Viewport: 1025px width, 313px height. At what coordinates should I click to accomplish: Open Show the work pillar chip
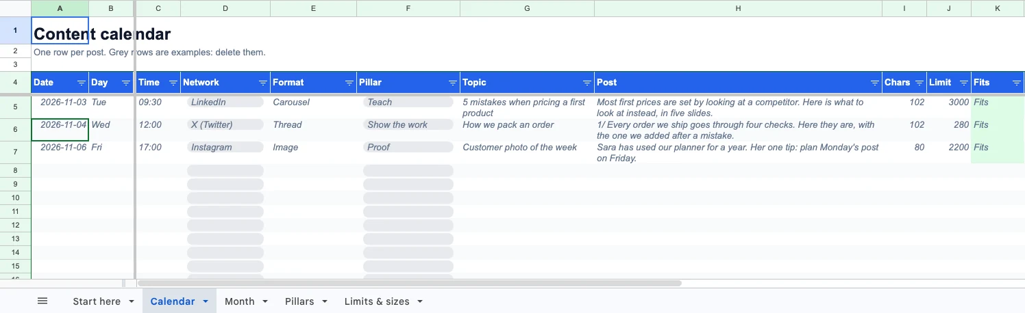pyautogui.click(x=408, y=124)
